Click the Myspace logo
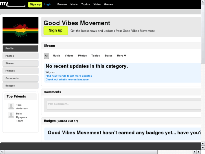The height and width of the screenshot is (154, 205). point(13,4)
